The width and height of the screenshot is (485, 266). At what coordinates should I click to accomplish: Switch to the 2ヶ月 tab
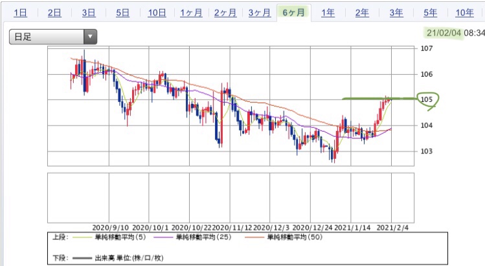pyautogui.click(x=225, y=13)
